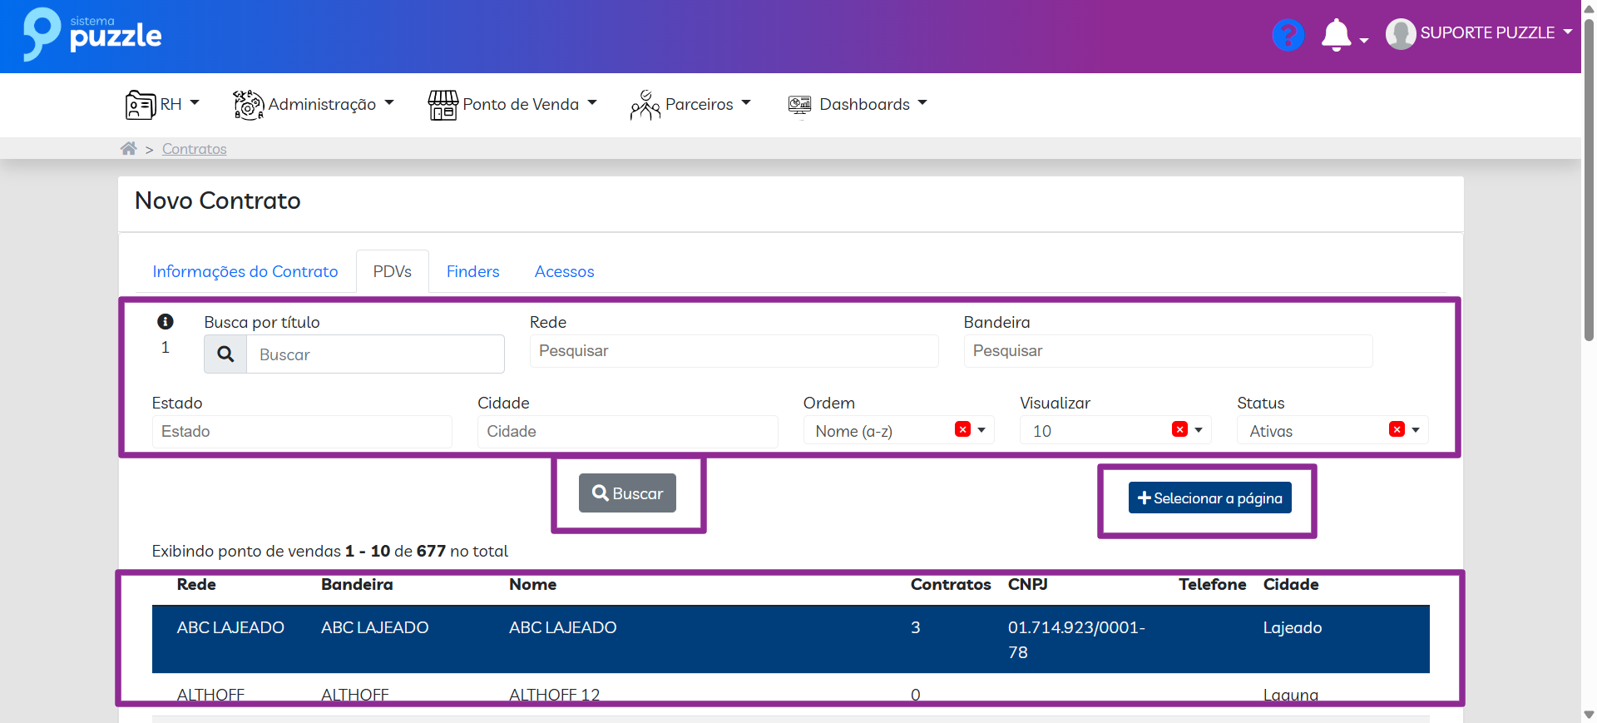Viewport: 1597px width, 723px height.
Task: Click the info icon beside Busca por título
Action: point(166,321)
